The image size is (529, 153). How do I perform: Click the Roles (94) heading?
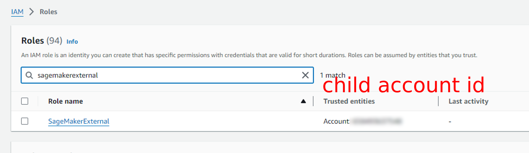[42, 41]
